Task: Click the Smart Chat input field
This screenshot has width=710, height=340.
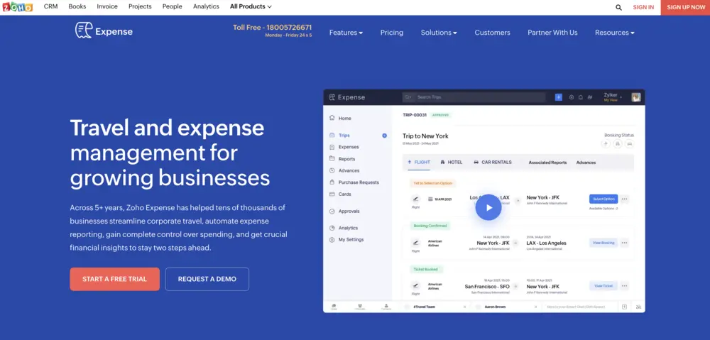Action: (581, 307)
